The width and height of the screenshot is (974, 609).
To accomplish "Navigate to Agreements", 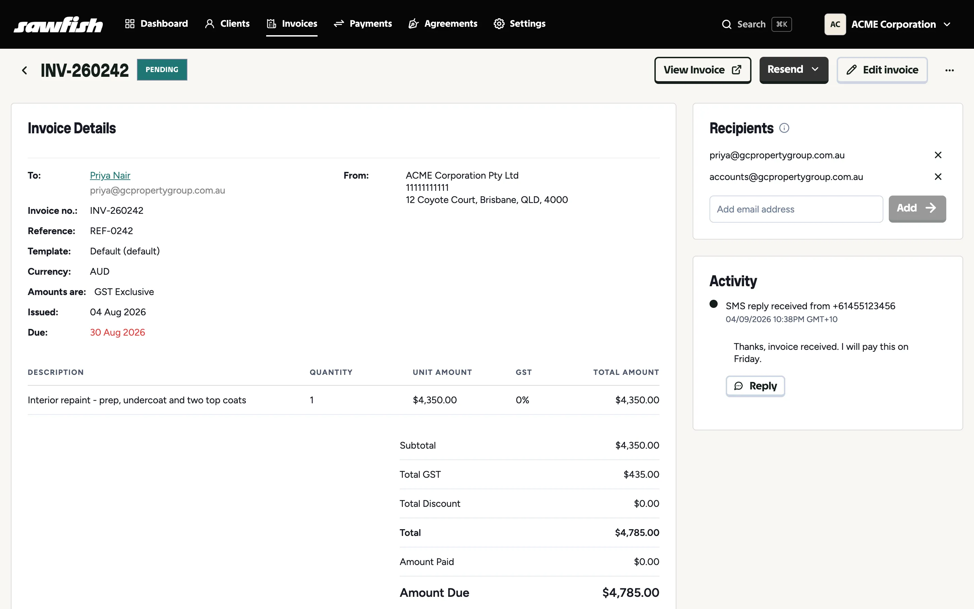I will [443, 24].
